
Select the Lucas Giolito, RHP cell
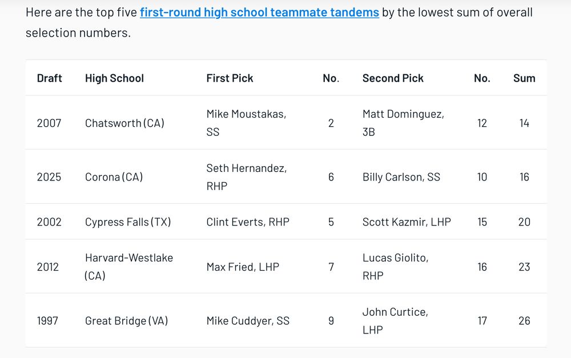tap(395, 267)
